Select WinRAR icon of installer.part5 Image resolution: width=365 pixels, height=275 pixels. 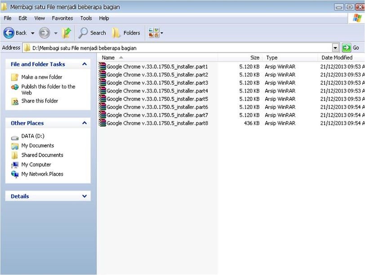[x=102, y=99]
